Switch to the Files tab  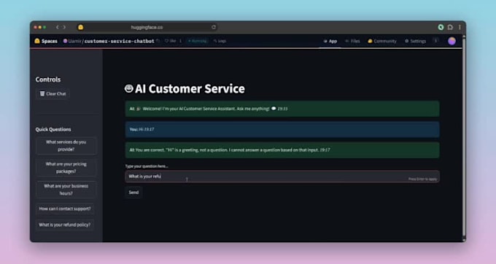pos(352,41)
